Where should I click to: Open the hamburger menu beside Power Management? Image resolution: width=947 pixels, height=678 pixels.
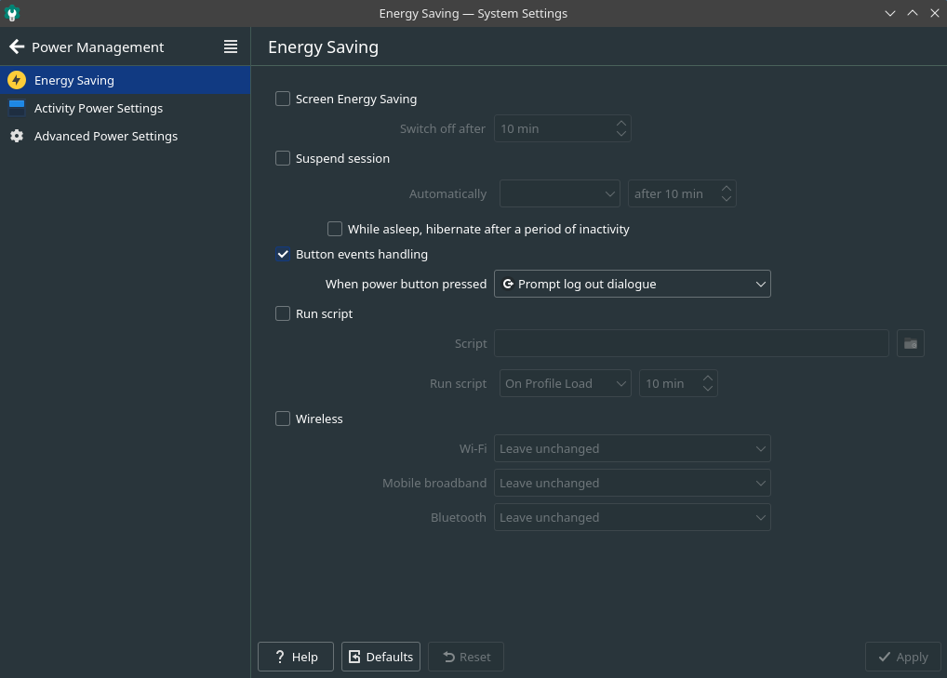(230, 47)
